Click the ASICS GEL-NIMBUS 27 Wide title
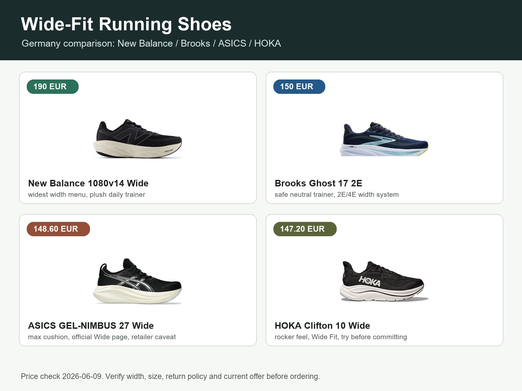 [91, 326]
